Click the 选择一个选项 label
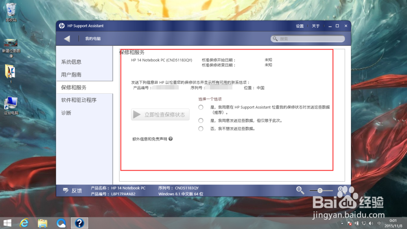 210,99
